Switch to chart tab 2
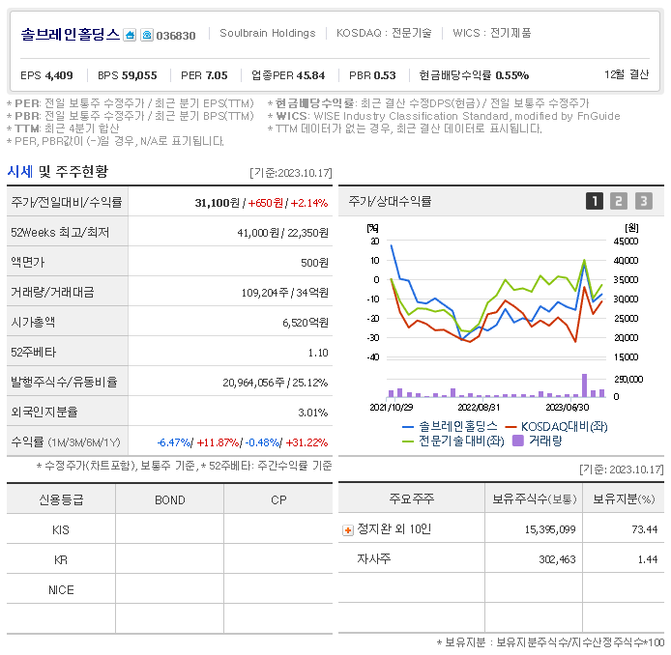 619,201
